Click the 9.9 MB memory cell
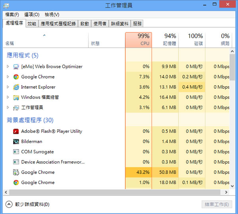 (165, 67)
